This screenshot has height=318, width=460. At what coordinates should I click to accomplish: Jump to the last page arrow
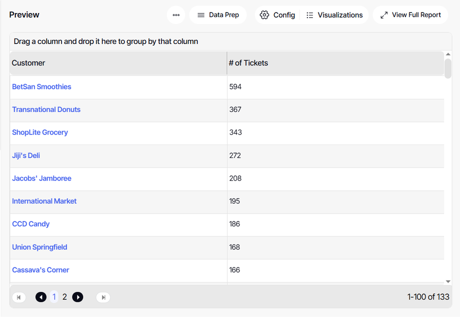click(x=103, y=297)
